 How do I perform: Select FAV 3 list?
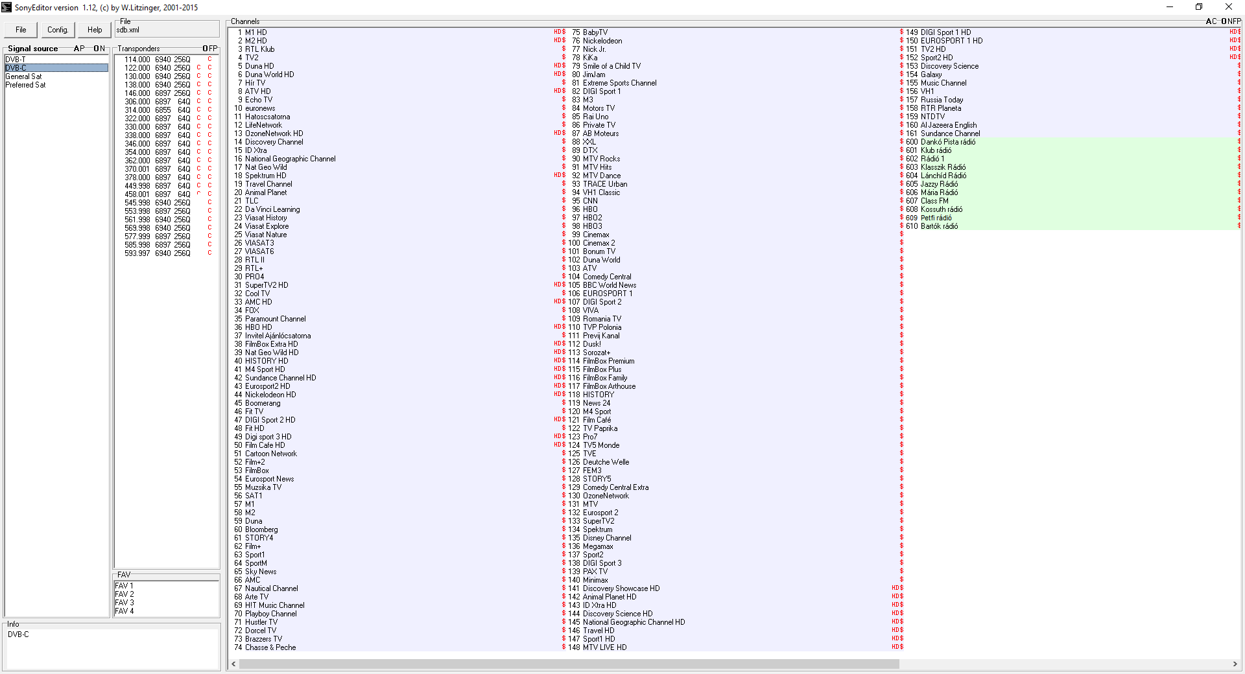[167, 603]
